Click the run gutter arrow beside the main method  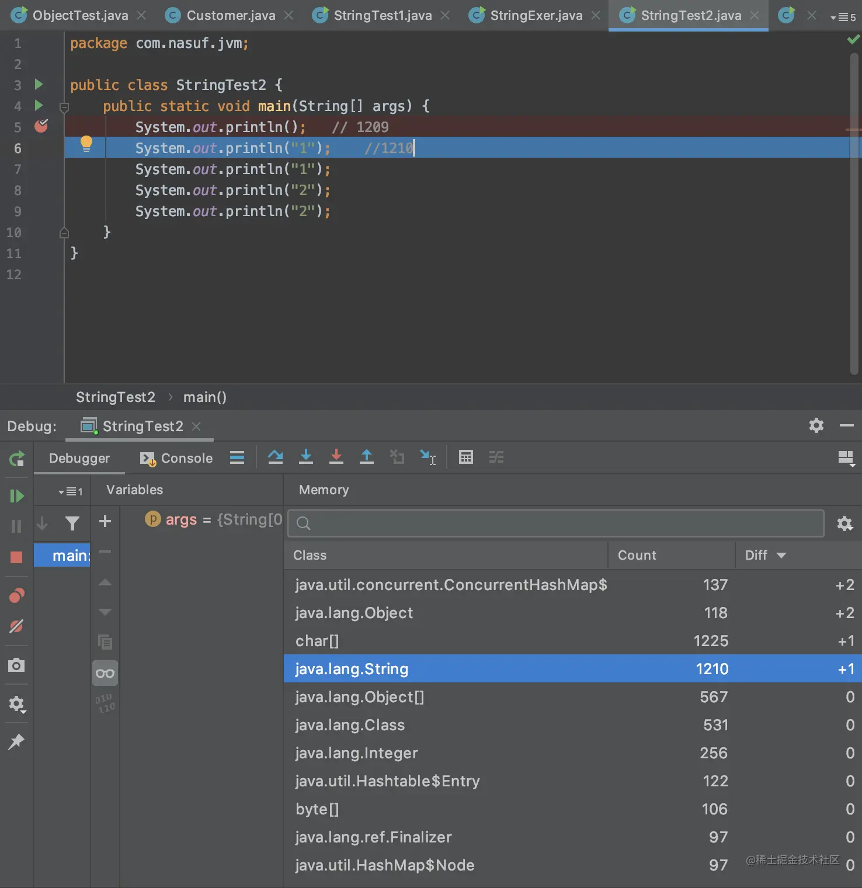click(x=39, y=106)
